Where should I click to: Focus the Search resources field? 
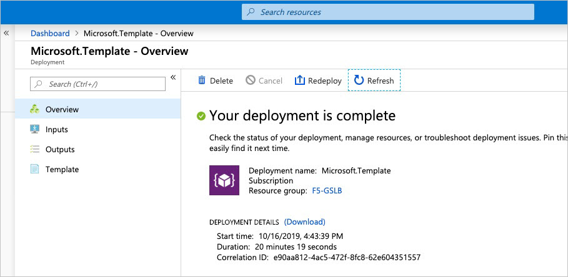pyautogui.click(x=387, y=12)
